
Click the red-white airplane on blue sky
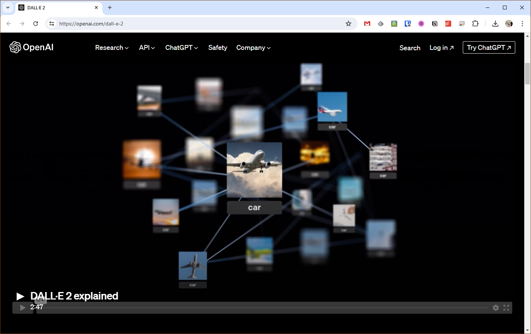(x=332, y=107)
